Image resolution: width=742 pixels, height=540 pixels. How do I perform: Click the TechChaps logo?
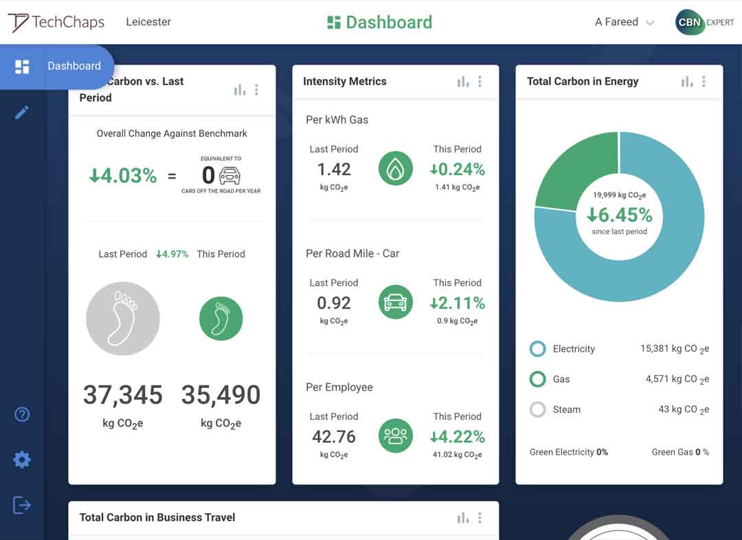[56, 22]
